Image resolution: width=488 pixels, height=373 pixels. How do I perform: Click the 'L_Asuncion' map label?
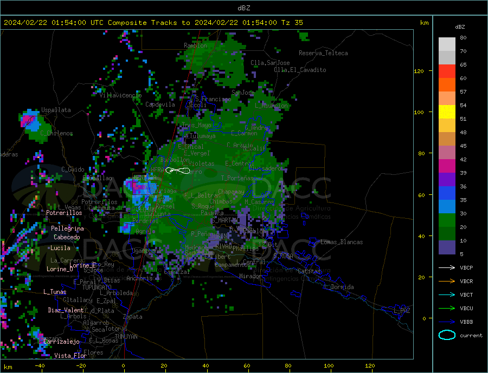[272, 106]
